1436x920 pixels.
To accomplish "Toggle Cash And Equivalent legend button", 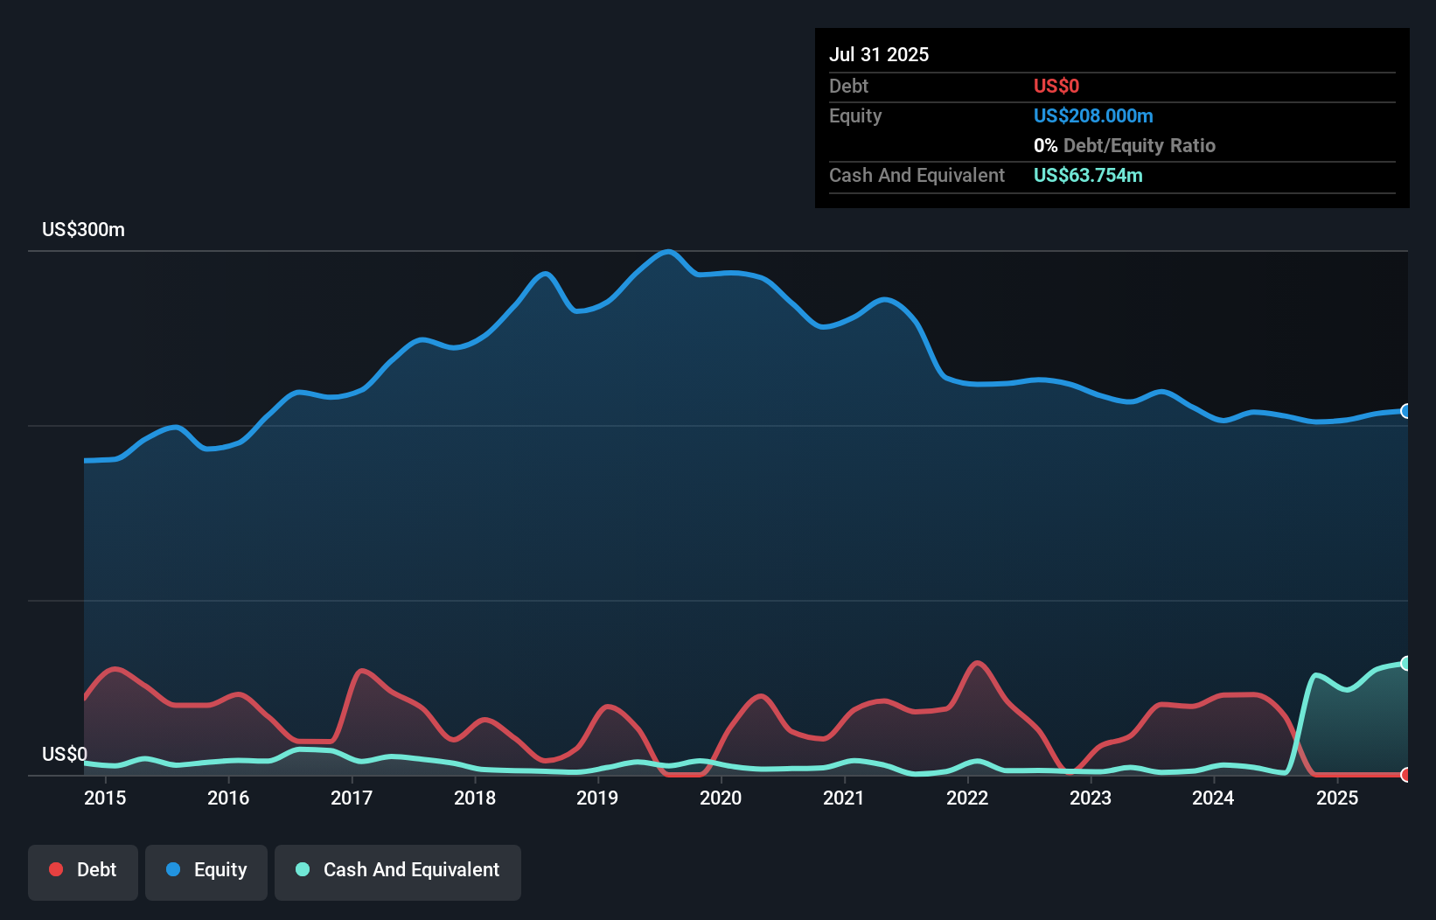I will click(x=398, y=871).
